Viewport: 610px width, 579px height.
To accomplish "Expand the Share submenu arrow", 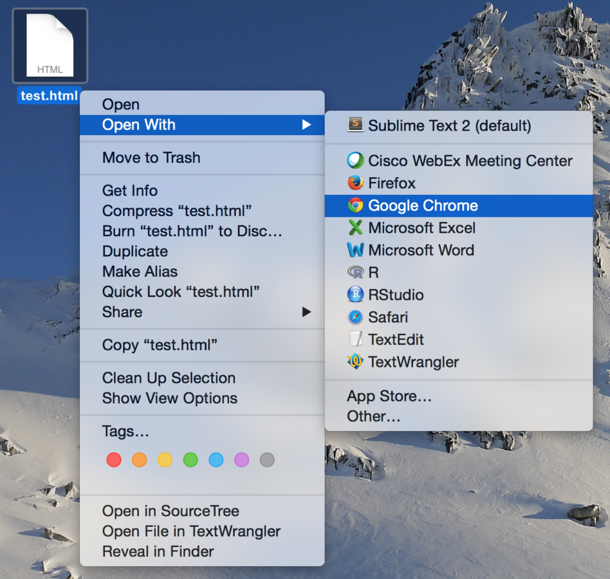I will tap(306, 312).
